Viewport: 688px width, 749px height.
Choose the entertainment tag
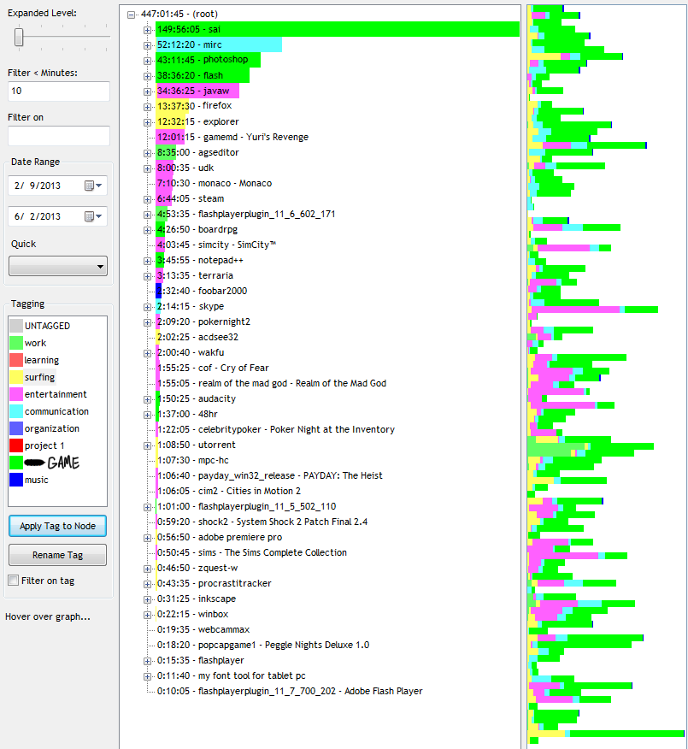click(x=55, y=394)
